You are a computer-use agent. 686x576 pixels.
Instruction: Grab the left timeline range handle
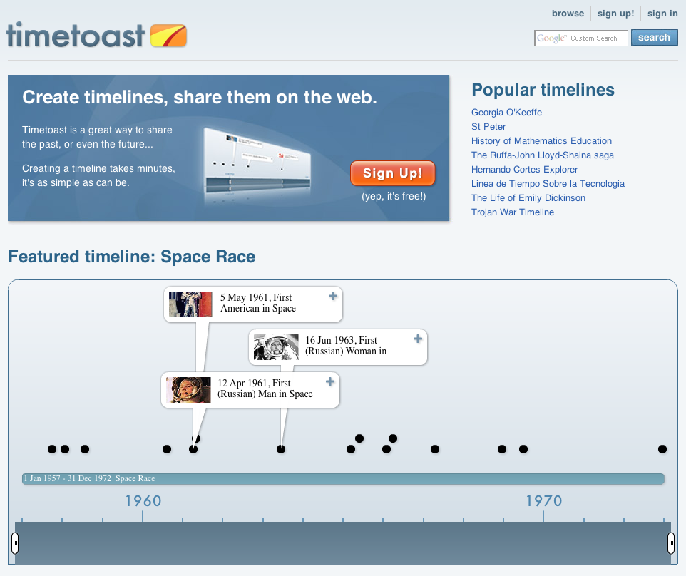(15, 542)
